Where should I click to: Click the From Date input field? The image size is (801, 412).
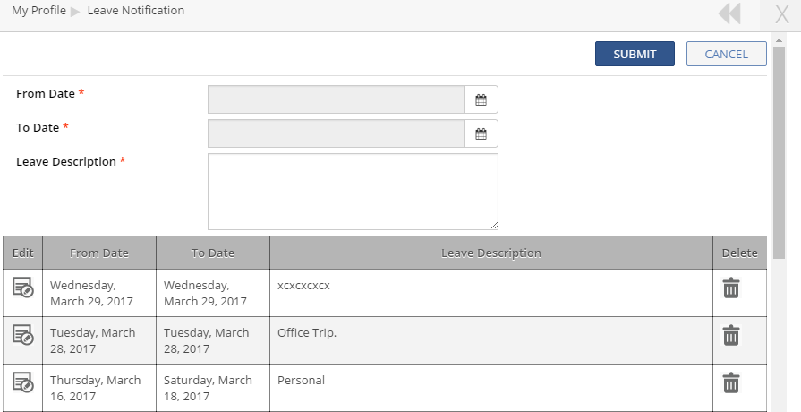tap(337, 99)
